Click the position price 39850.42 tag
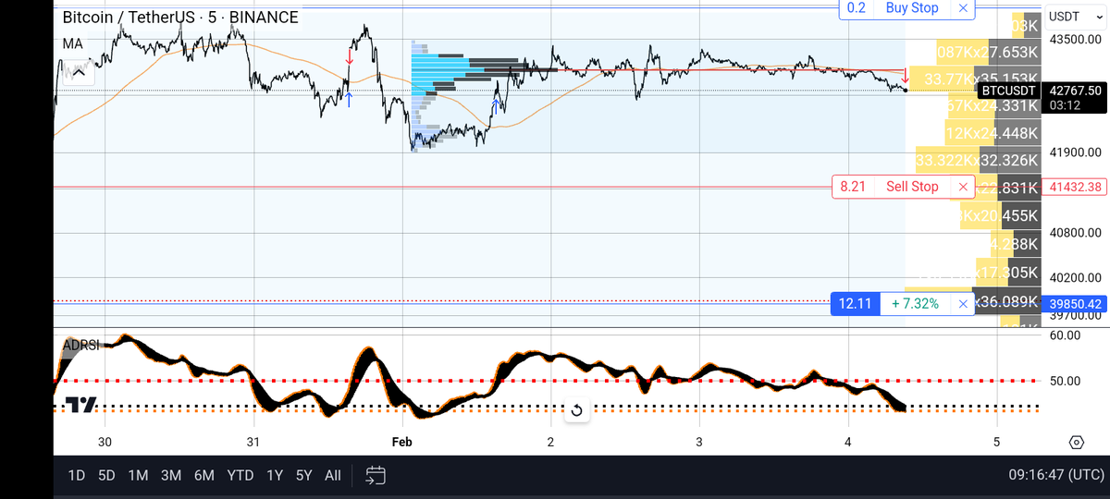Screen dimensions: 1110x499 pos(1075,303)
